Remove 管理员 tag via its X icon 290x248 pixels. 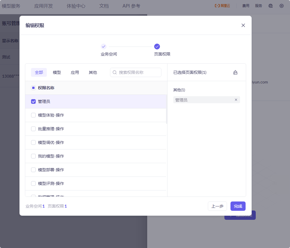pos(236,99)
